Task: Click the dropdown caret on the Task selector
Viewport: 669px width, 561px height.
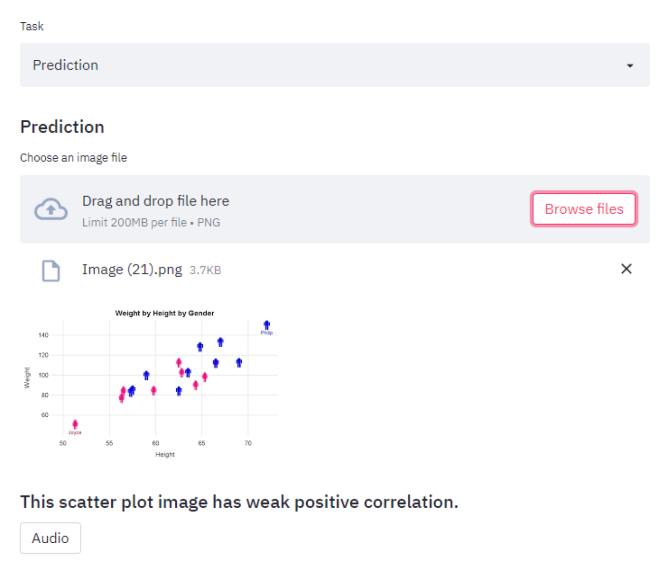Action: click(630, 65)
